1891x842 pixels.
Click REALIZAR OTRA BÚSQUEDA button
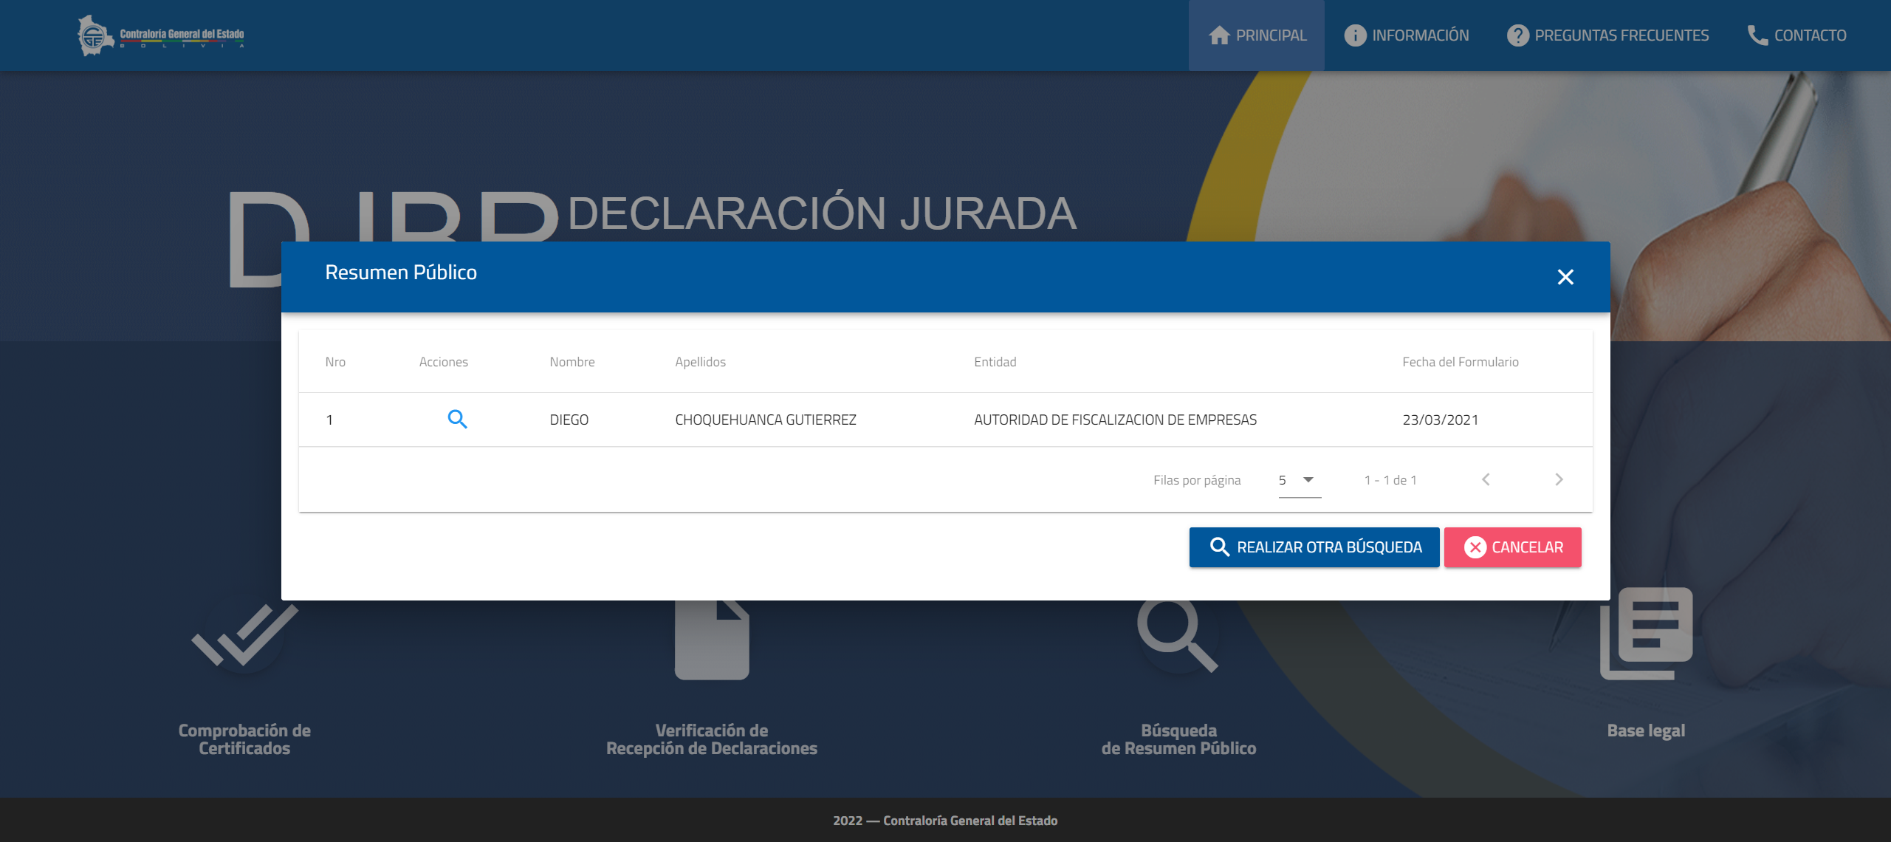(1314, 547)
